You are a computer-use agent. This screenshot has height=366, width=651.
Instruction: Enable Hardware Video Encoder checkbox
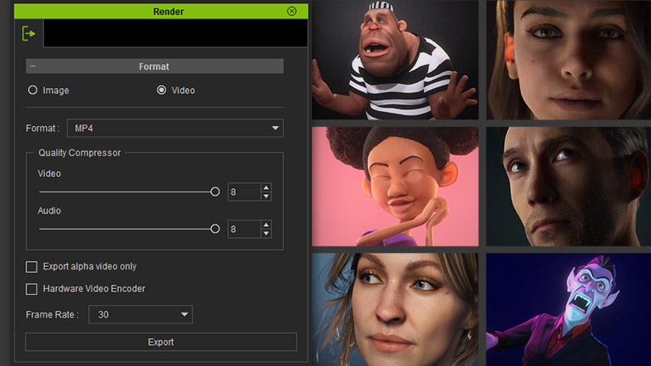[32, 289]
